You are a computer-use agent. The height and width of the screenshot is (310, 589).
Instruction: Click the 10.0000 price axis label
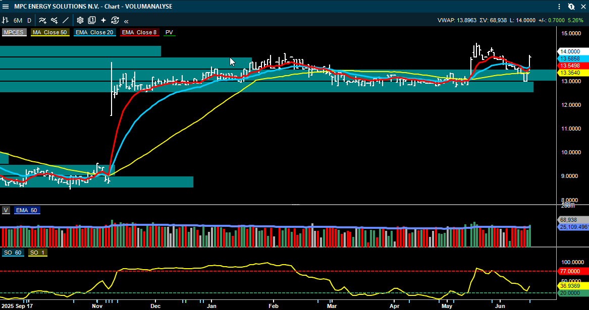pyautogui.click(x=571, y=152)
